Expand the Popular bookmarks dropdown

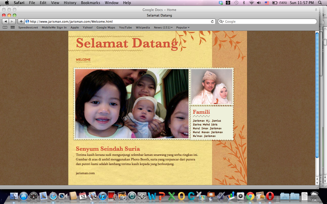(x=183, y=28)
